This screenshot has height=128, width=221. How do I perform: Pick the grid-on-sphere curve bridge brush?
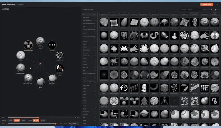pyautogui.click(x=144, y=35)
